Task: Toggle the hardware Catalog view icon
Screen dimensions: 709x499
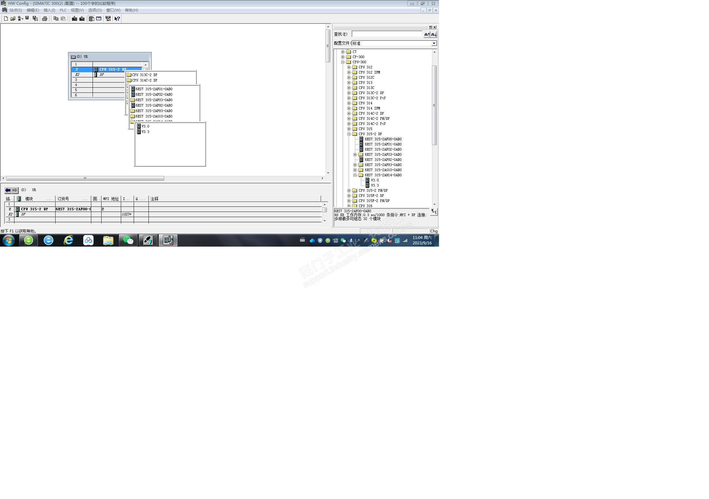Action: click(92, 19)
